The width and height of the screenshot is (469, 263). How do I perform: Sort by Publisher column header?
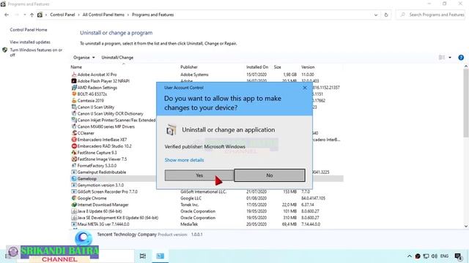[189, 67]
